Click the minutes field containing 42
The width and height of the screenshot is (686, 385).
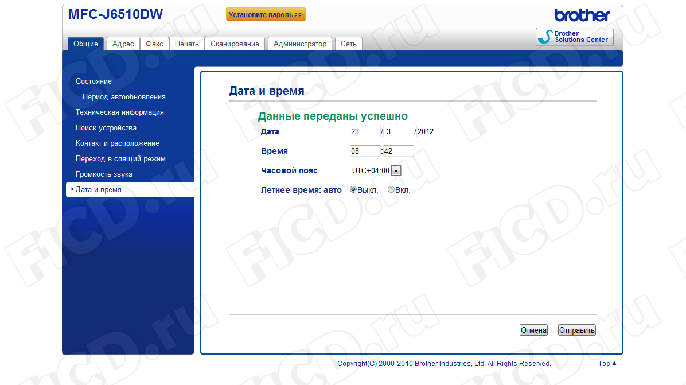click(399, 151)
